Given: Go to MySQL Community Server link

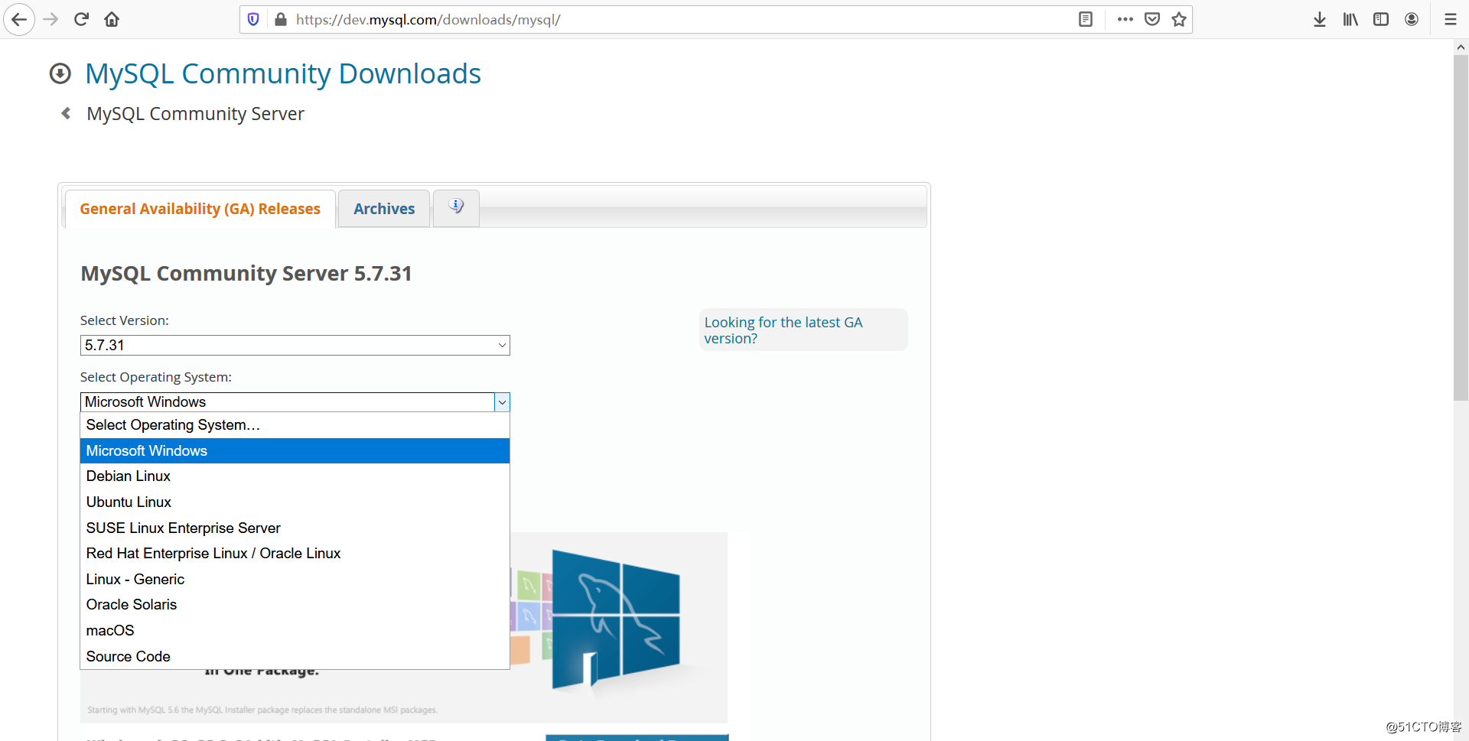Looking at the screenshot, I should 195,114.
